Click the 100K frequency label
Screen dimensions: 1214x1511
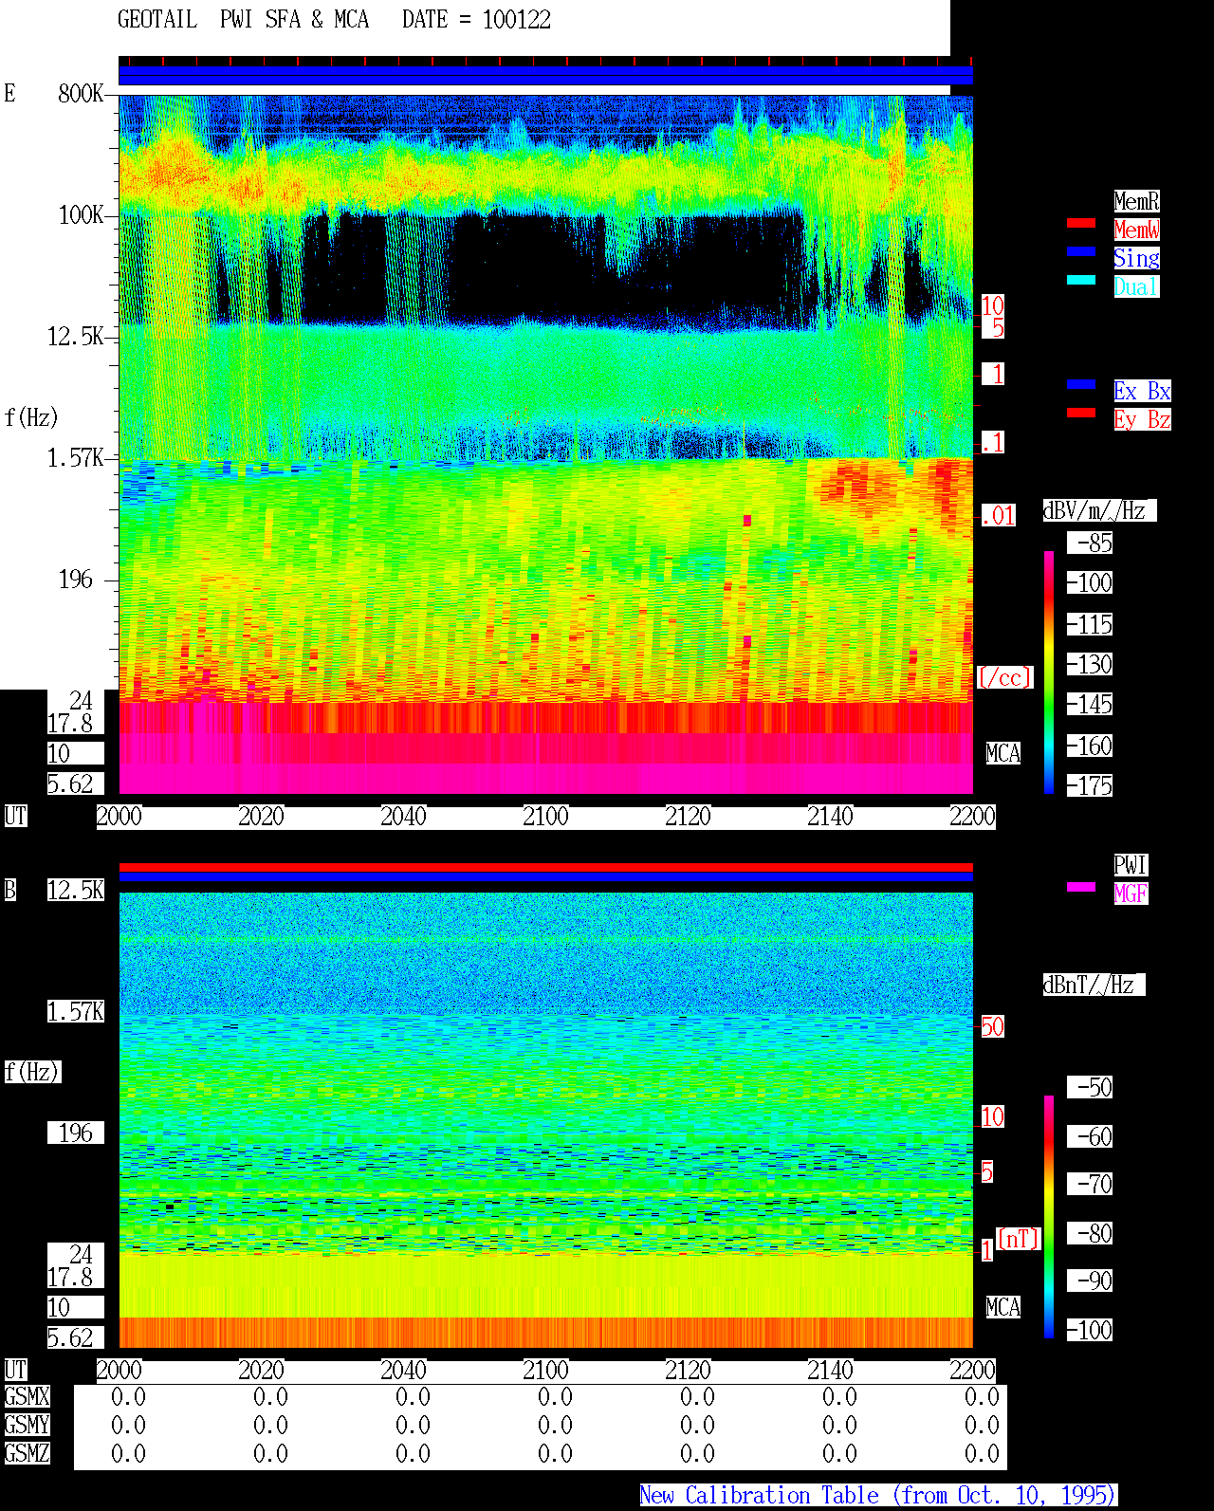pos(81,215)
